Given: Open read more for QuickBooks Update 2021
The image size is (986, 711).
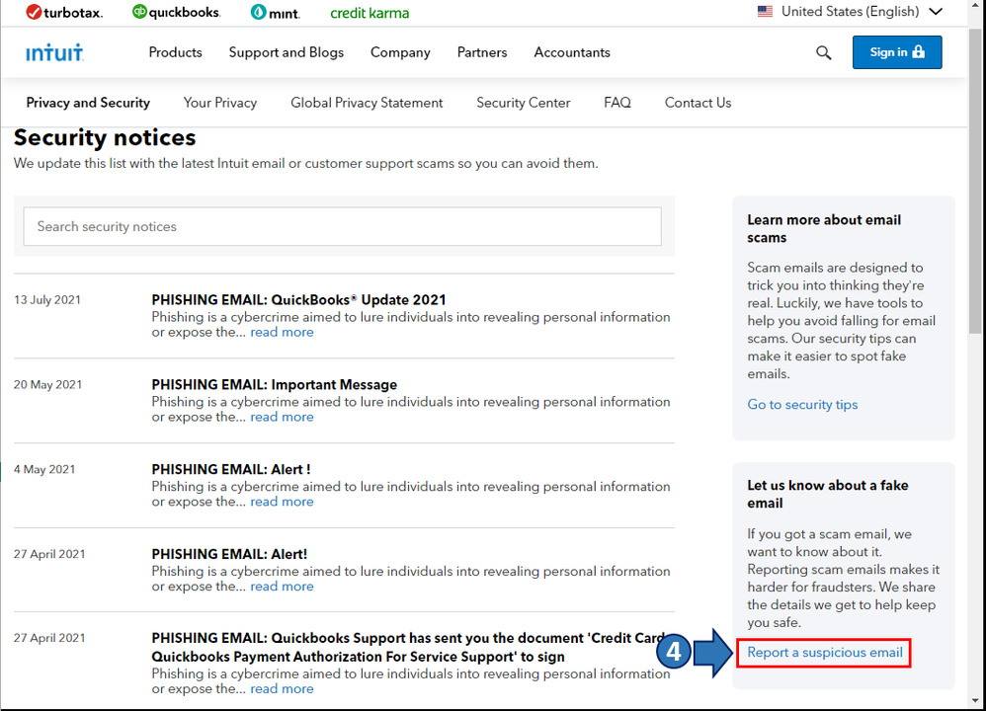Looking at the screenshot, I should pyautogui.click(x=282, y=332).
